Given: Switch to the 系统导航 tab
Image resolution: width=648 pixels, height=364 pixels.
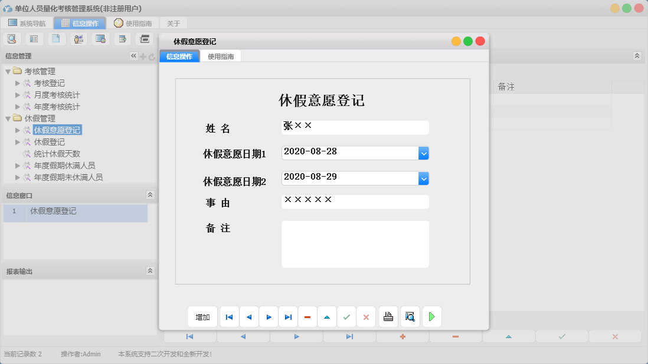Looking at the screenshot, I should point(28,22).
